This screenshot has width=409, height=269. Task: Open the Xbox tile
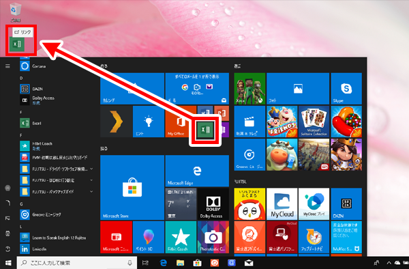click(x=249, y=89)
